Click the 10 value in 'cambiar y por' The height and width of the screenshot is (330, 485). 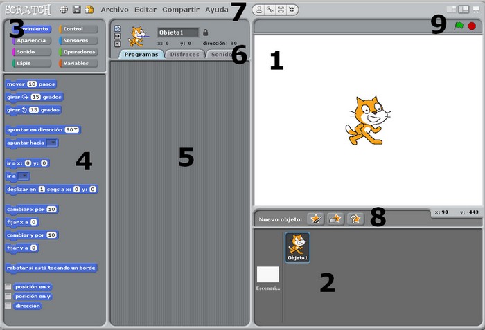coord(51,235)
